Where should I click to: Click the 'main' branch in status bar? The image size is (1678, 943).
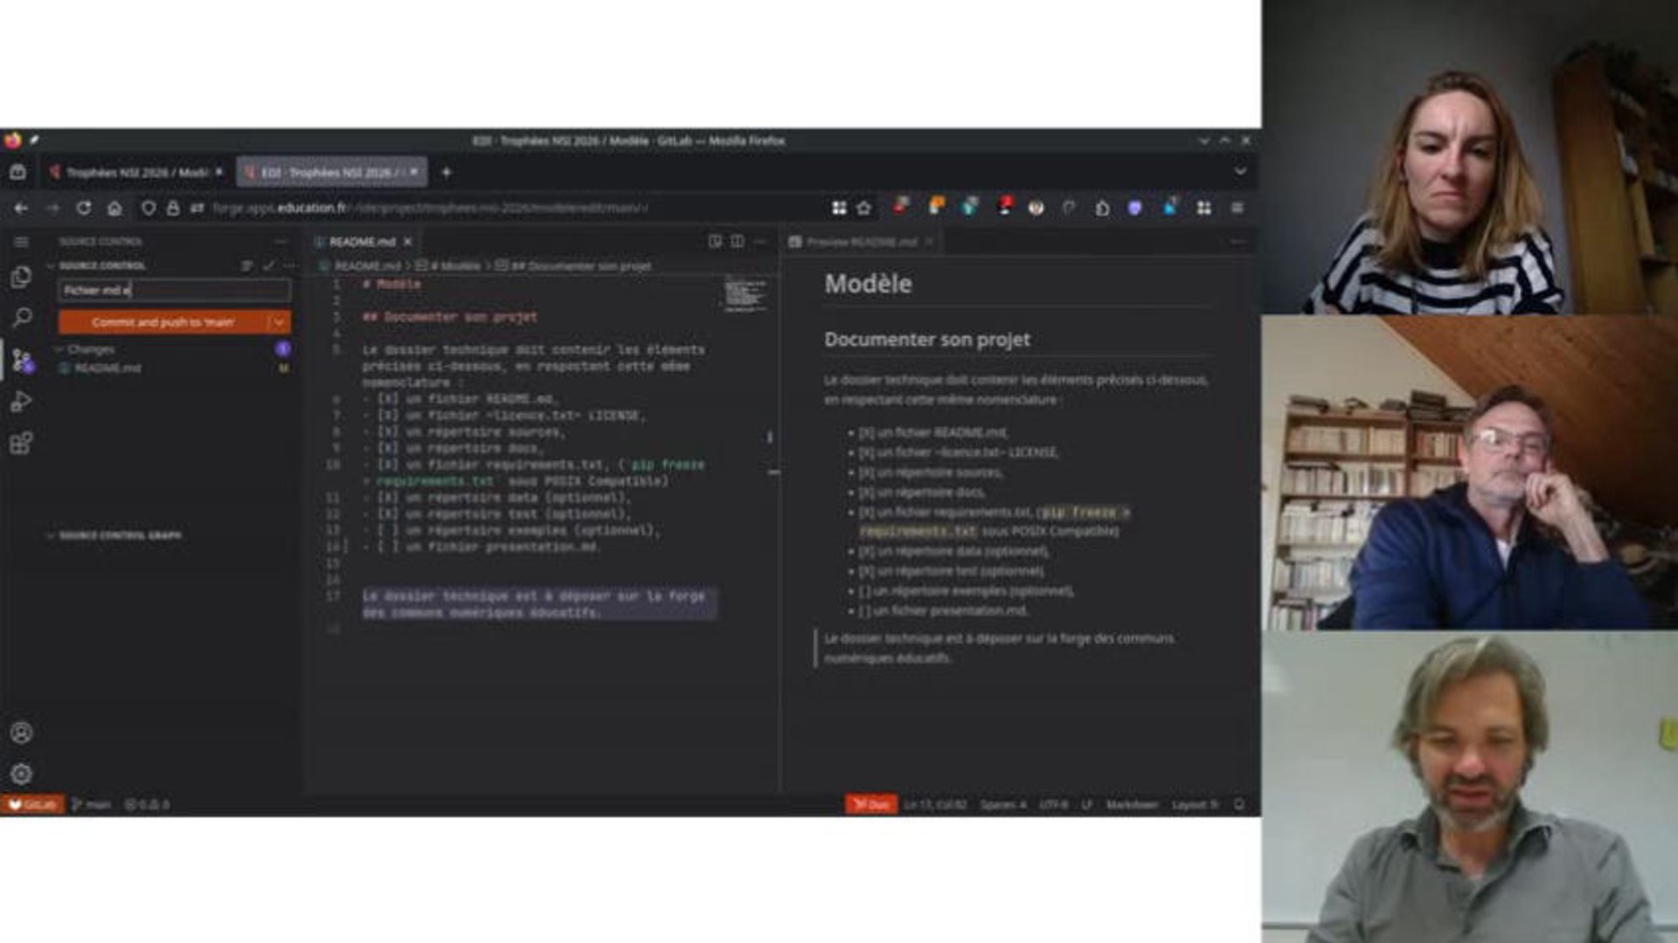[x=92, y=804]
